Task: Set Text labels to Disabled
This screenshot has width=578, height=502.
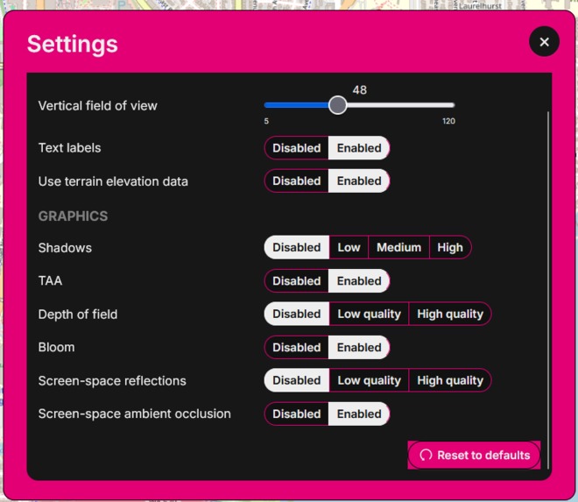Action: 296,148
